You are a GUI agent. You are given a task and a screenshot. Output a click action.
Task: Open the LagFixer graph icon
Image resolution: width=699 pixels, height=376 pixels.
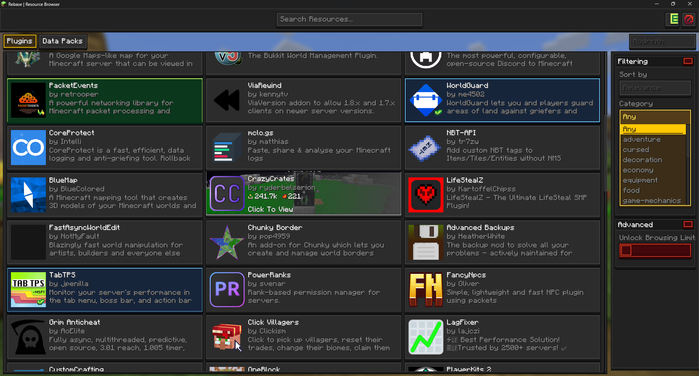426,337
